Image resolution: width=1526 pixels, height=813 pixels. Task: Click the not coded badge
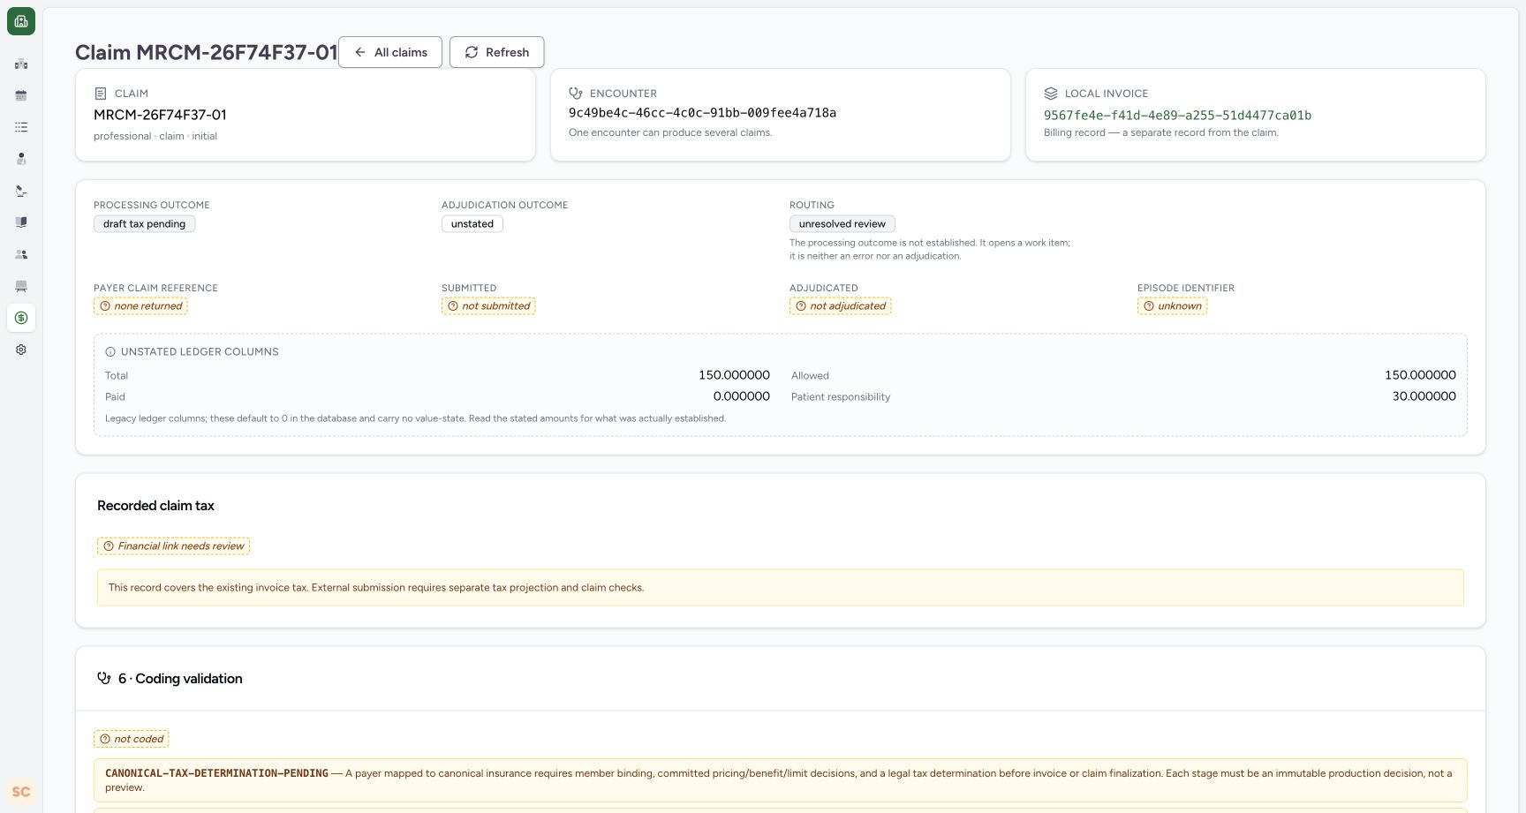point(132,739)
